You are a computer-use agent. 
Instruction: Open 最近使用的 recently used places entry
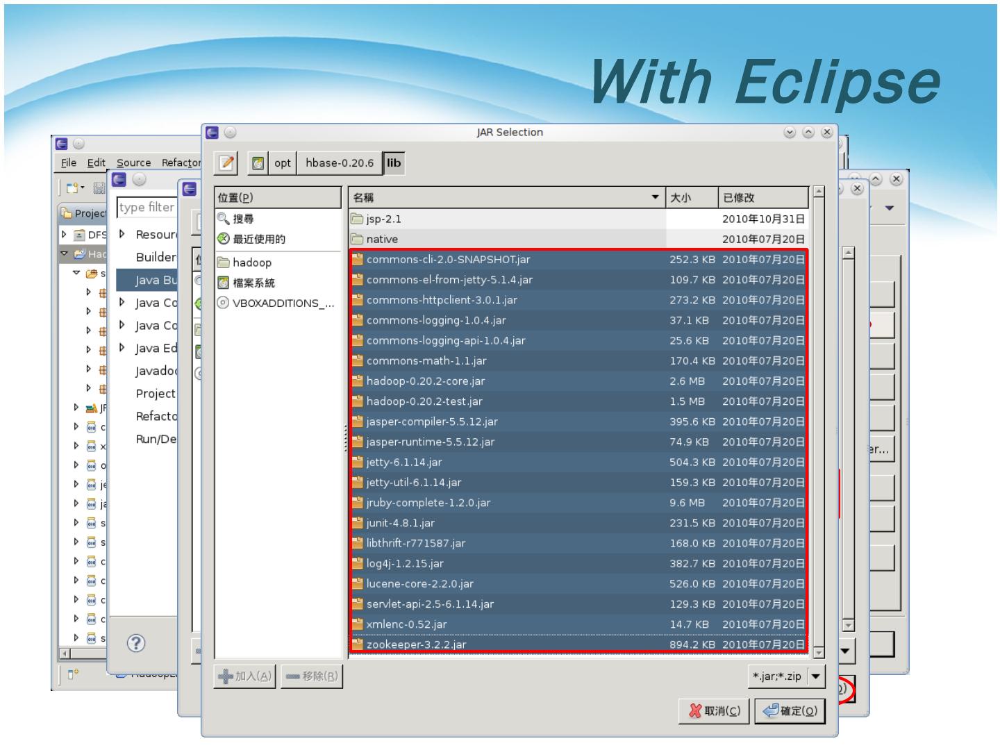[278, 239]
